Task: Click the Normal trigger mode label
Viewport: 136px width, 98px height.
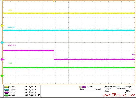Action: point(98,89)
